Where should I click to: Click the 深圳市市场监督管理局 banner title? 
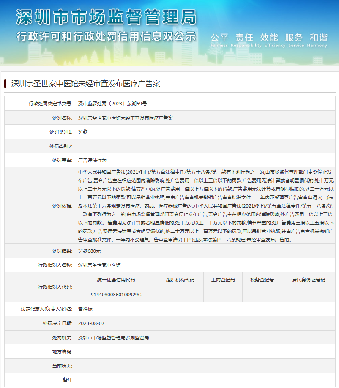click(x=106, y=17)
